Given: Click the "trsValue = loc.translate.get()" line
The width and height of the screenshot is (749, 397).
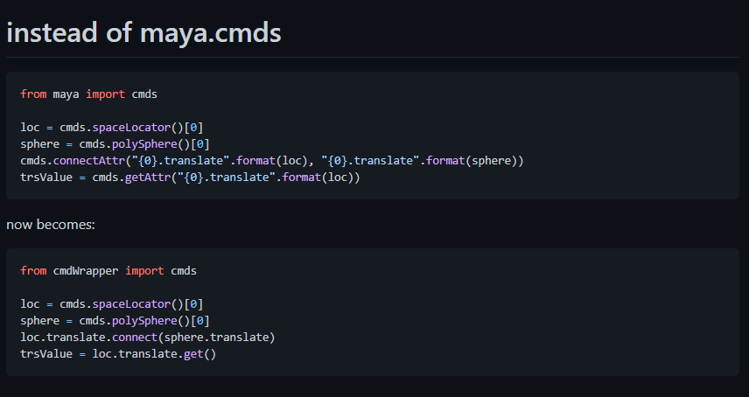Looking at the screenshot, I should [118, 354].
